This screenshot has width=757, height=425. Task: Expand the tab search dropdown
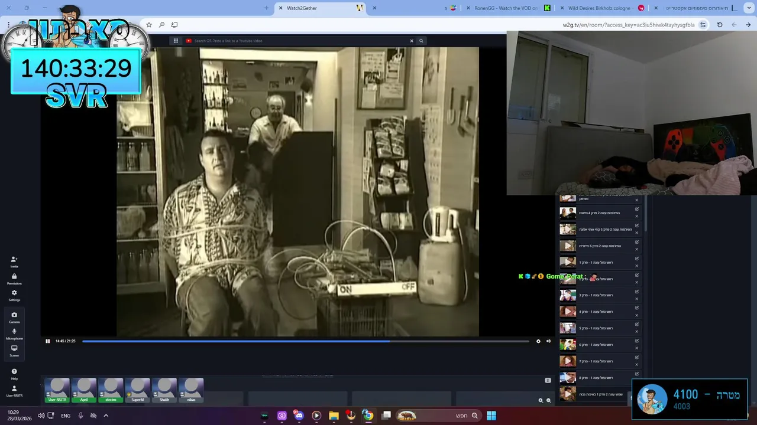pyautogui.click(x=748, y=8)
